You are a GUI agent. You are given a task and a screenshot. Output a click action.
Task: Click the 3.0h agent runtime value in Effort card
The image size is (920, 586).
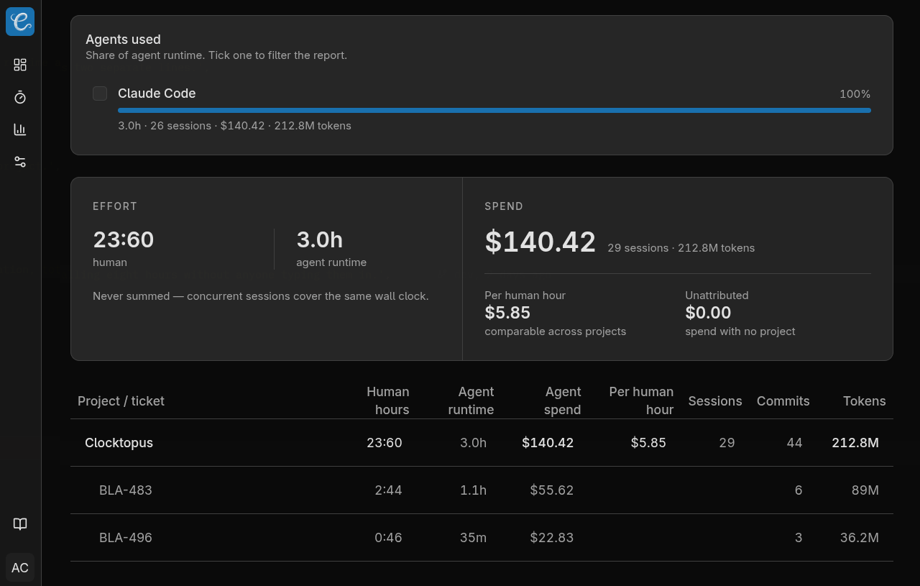point(319,239)
